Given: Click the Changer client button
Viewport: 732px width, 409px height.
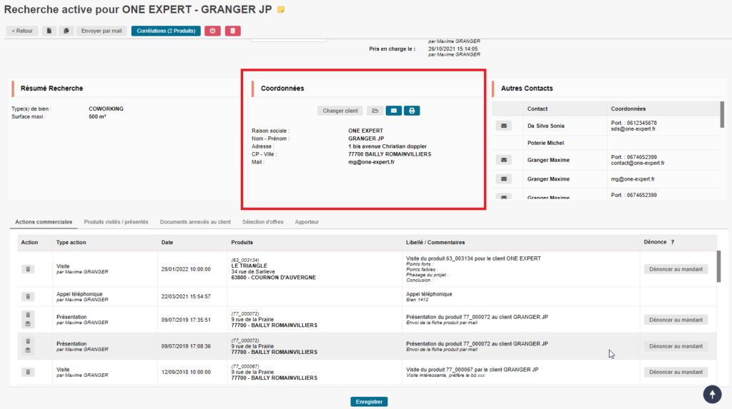Looking at the screenshot, I should click(340, 111).
